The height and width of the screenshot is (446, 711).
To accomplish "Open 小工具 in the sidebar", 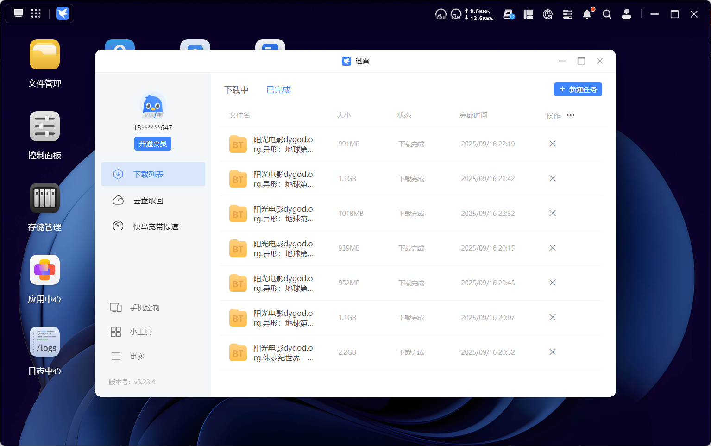I will pos(132,332).
